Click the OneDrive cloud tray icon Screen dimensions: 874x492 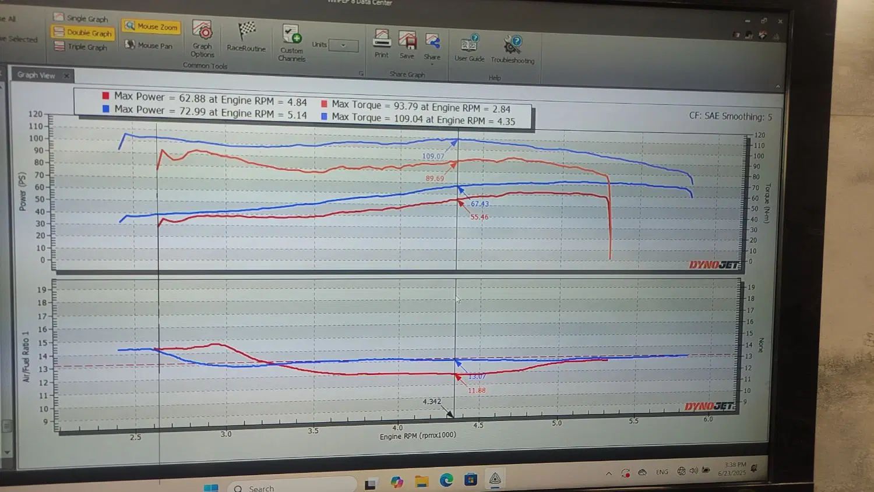pyautogui.click(x=643, y=472)
